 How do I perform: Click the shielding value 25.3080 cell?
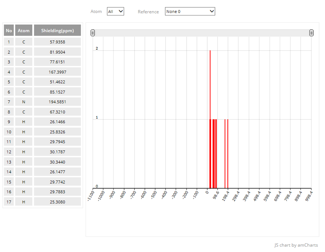[x=57, y=202]
